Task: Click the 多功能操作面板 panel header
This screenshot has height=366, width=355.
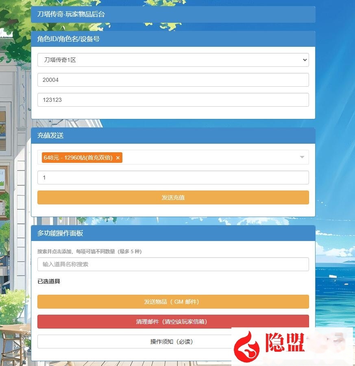Action: (173, 233)
